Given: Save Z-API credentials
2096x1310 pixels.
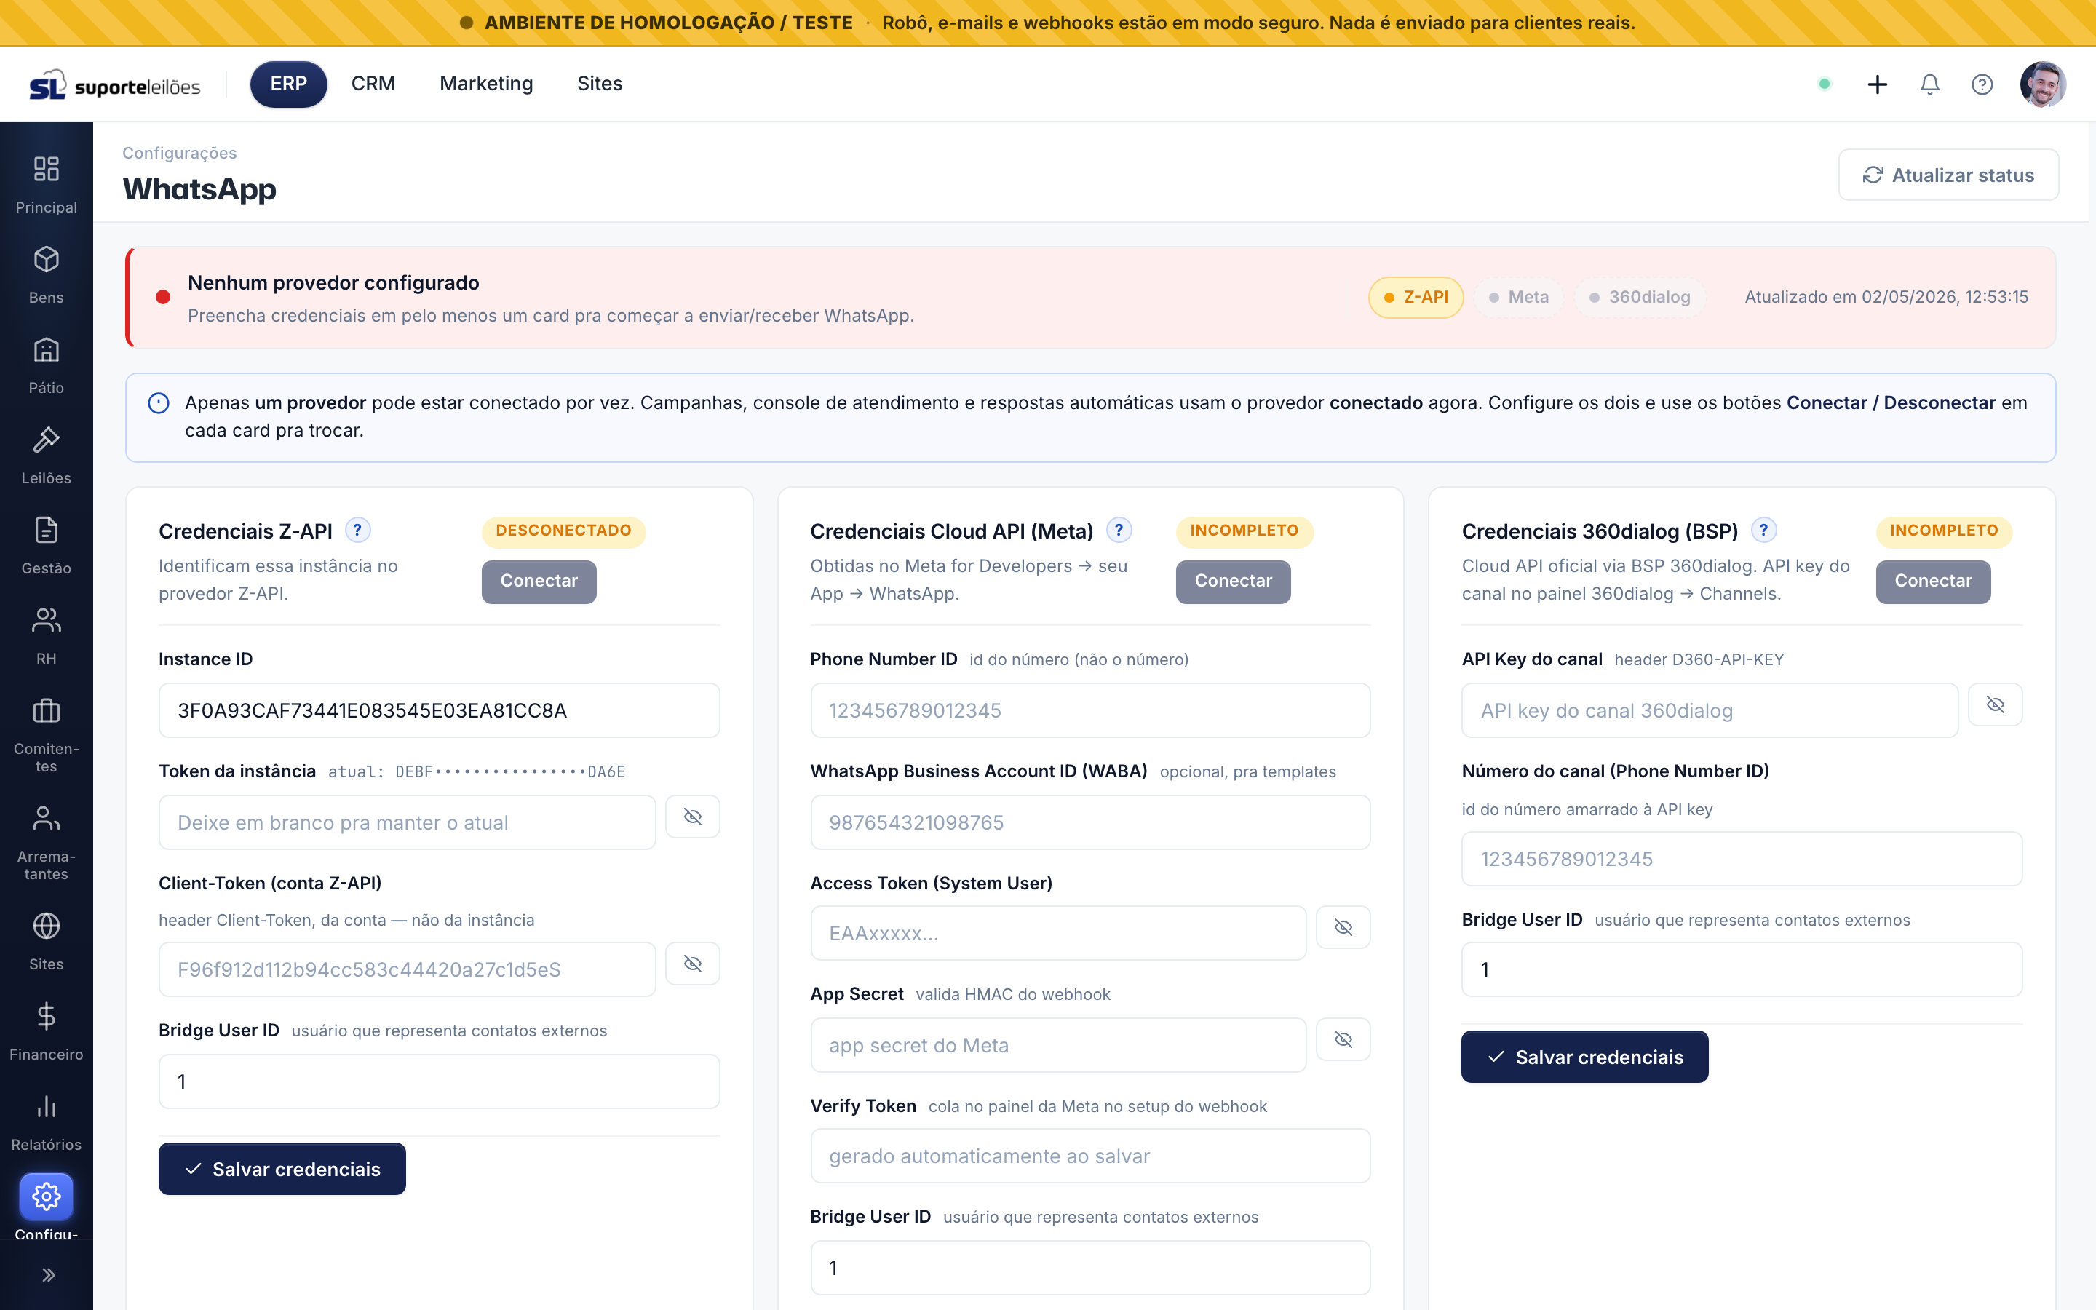Looking at the screenshot, I should pyautogui.click(x=282, y=1169).
